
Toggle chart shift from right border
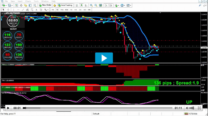tap(111, 5)
